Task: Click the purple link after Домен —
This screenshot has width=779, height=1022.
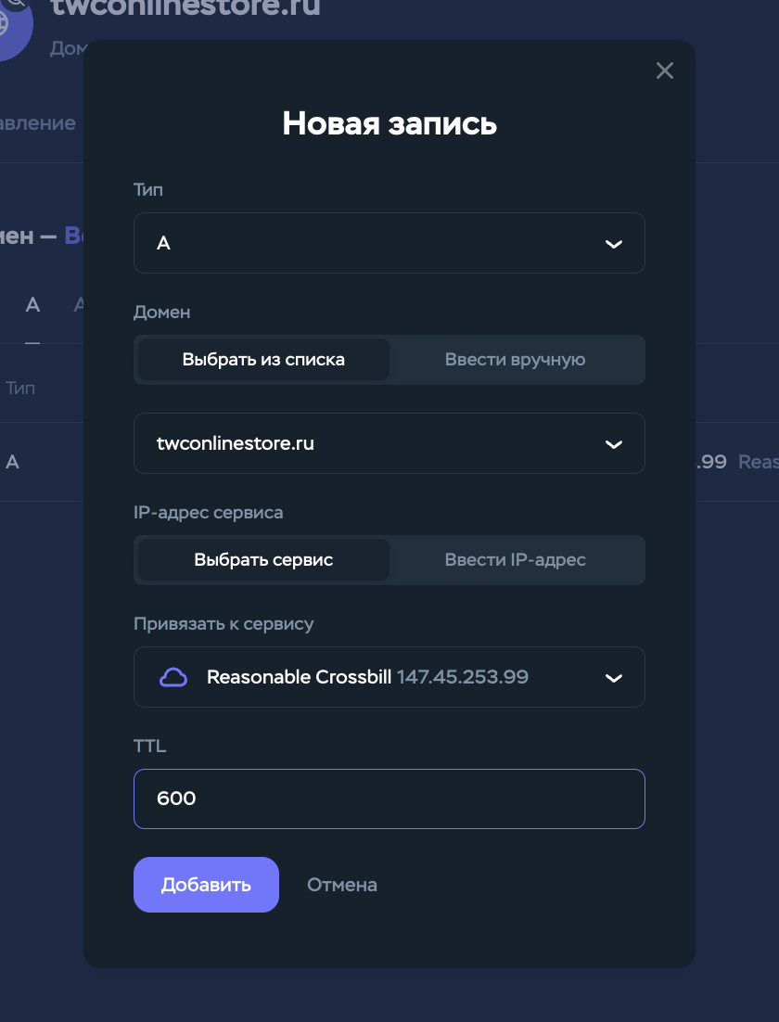Action: [x=74, y=236]
